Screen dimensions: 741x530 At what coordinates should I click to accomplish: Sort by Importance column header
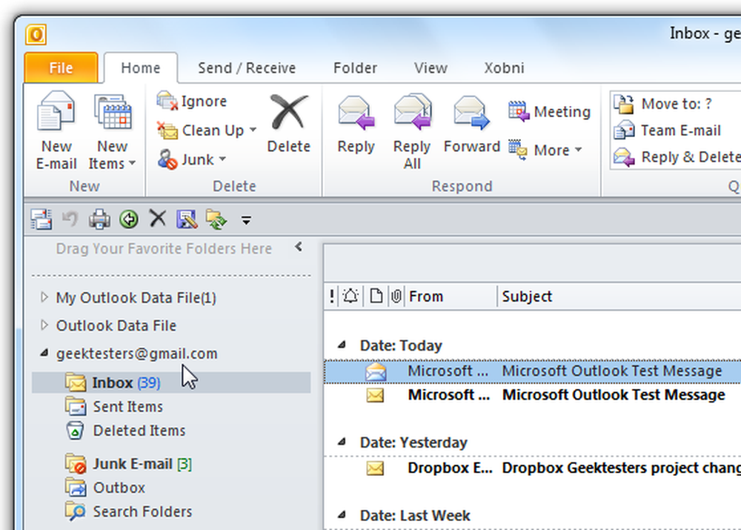tap(332, 297)
